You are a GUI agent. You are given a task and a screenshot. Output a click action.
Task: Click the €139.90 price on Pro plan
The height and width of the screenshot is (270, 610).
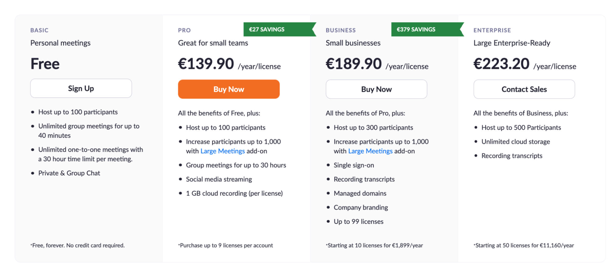click(205, 64)
